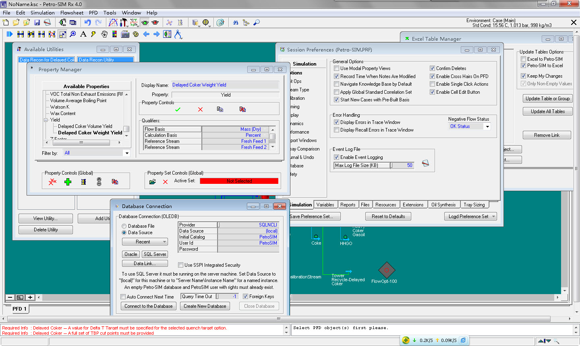The image size is (580, 346).
Task: Click the hand pan tool icon
Action: coord(104,34)
